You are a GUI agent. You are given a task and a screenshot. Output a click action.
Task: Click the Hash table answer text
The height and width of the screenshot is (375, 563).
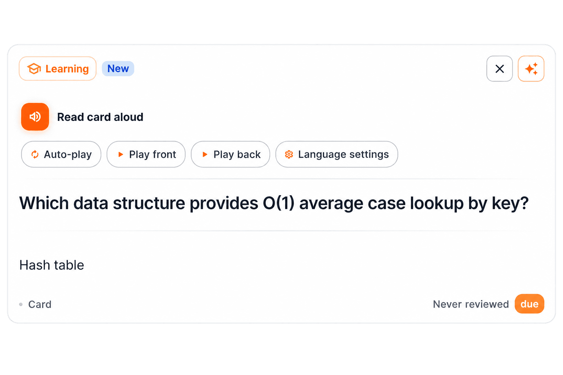[x=52, y=265]
